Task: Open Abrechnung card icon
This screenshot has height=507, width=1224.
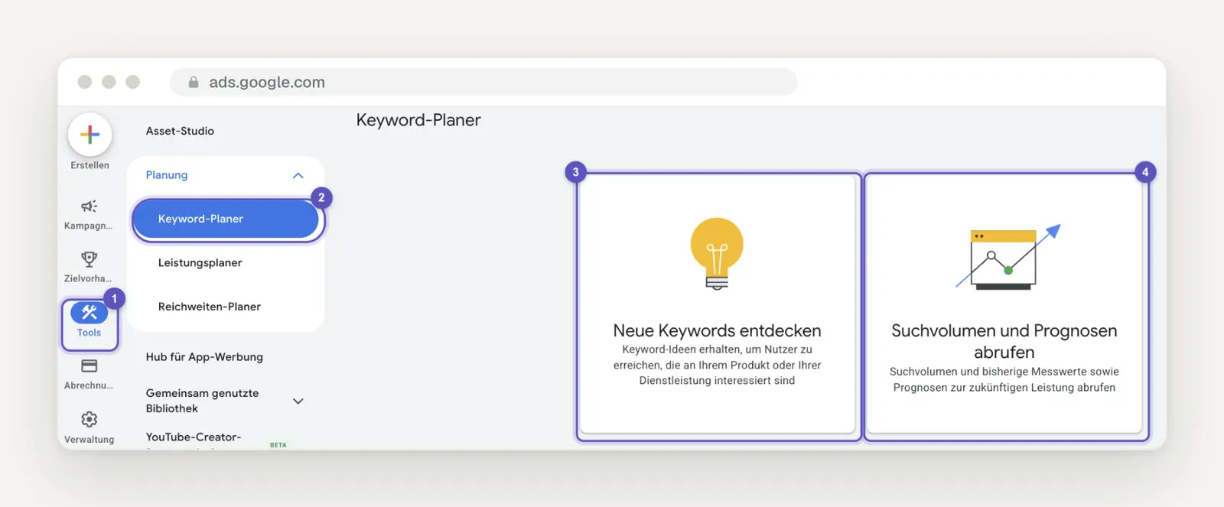Action: pyautogui.click(x=90, y=366)
